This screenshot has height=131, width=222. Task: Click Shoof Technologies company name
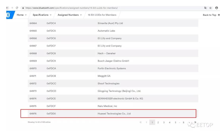coord(108,83)
